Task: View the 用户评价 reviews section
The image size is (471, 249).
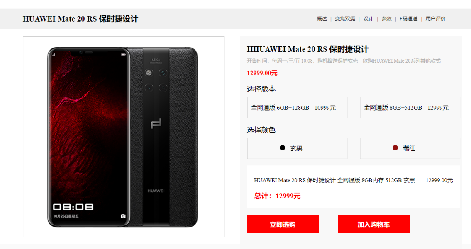Action: pyautogui.click(x=436, y=19)
